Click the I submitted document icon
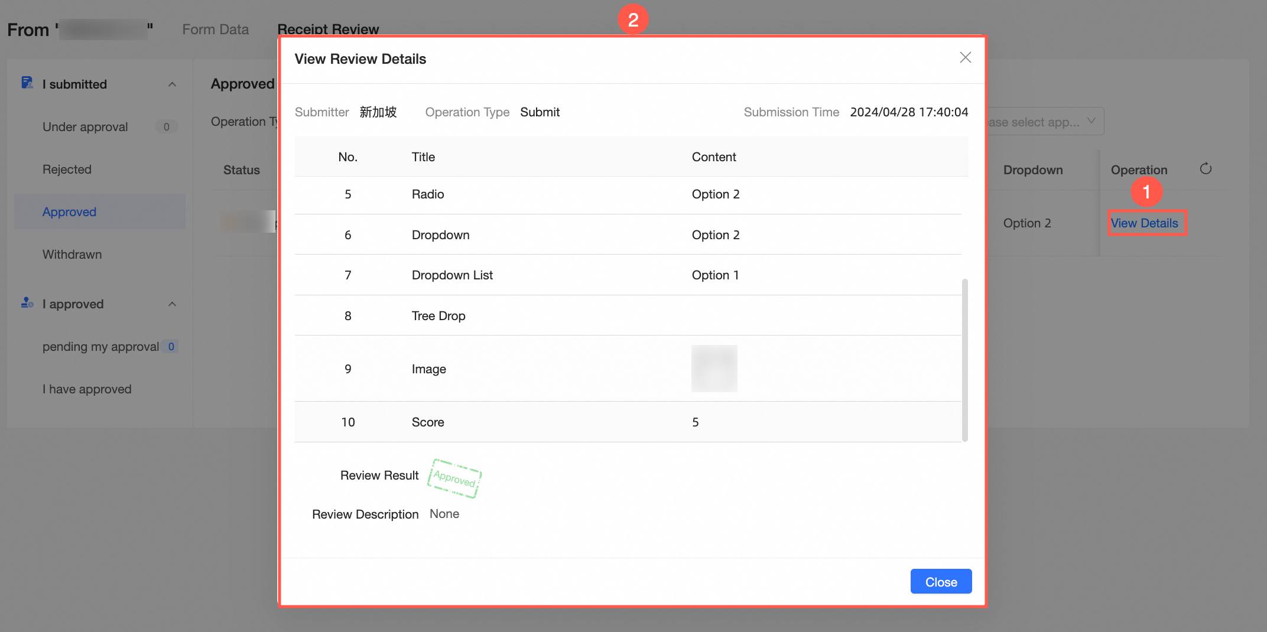The height and width of the screenshot is (632, 1267). [x=27, y=83]
